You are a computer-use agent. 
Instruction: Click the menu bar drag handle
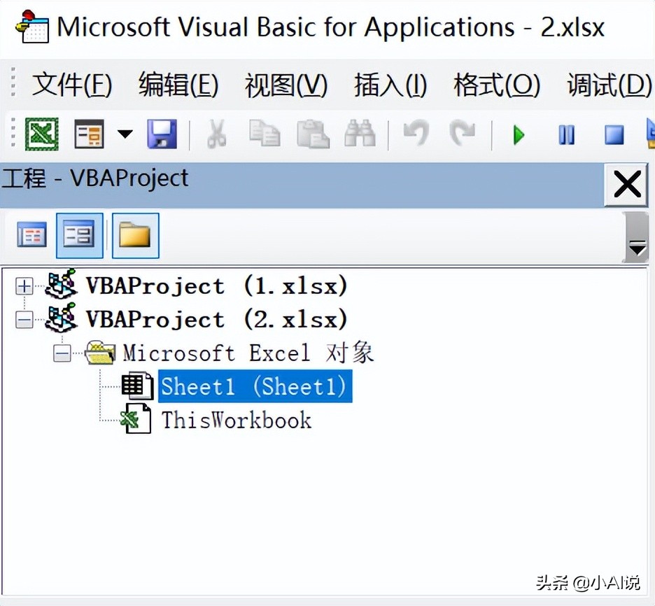tap(13, 83)
